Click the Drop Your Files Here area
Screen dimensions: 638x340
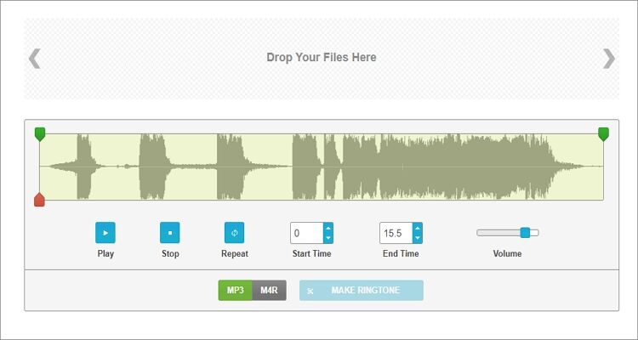pyautogui.click(x=321, y=58)
